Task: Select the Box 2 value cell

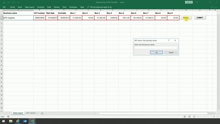Action: 88,18
